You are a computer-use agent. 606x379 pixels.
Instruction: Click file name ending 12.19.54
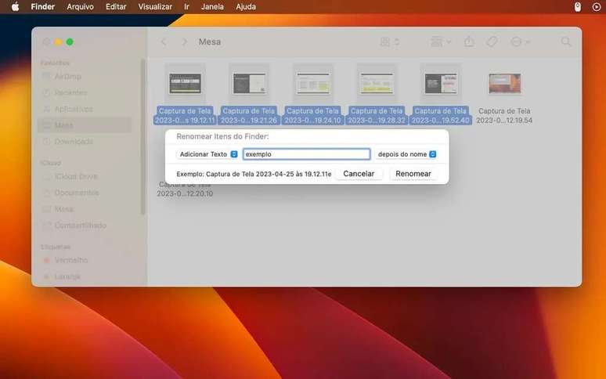(504, 116)
